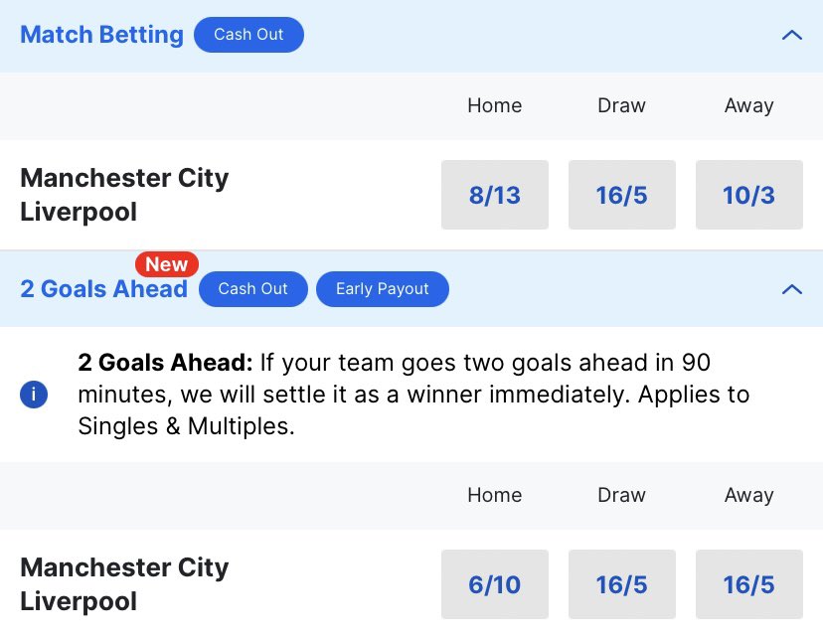The width and height of the screenshot is (823, 639).
Task: Collapse the Match Betting section chevron
Action: (x=792, y=35)
